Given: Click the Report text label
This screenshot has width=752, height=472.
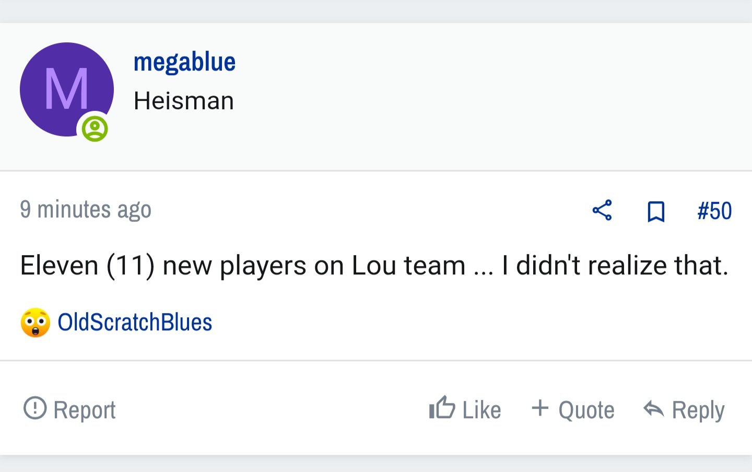Looking at the screenshot, I should pos(85,410).
